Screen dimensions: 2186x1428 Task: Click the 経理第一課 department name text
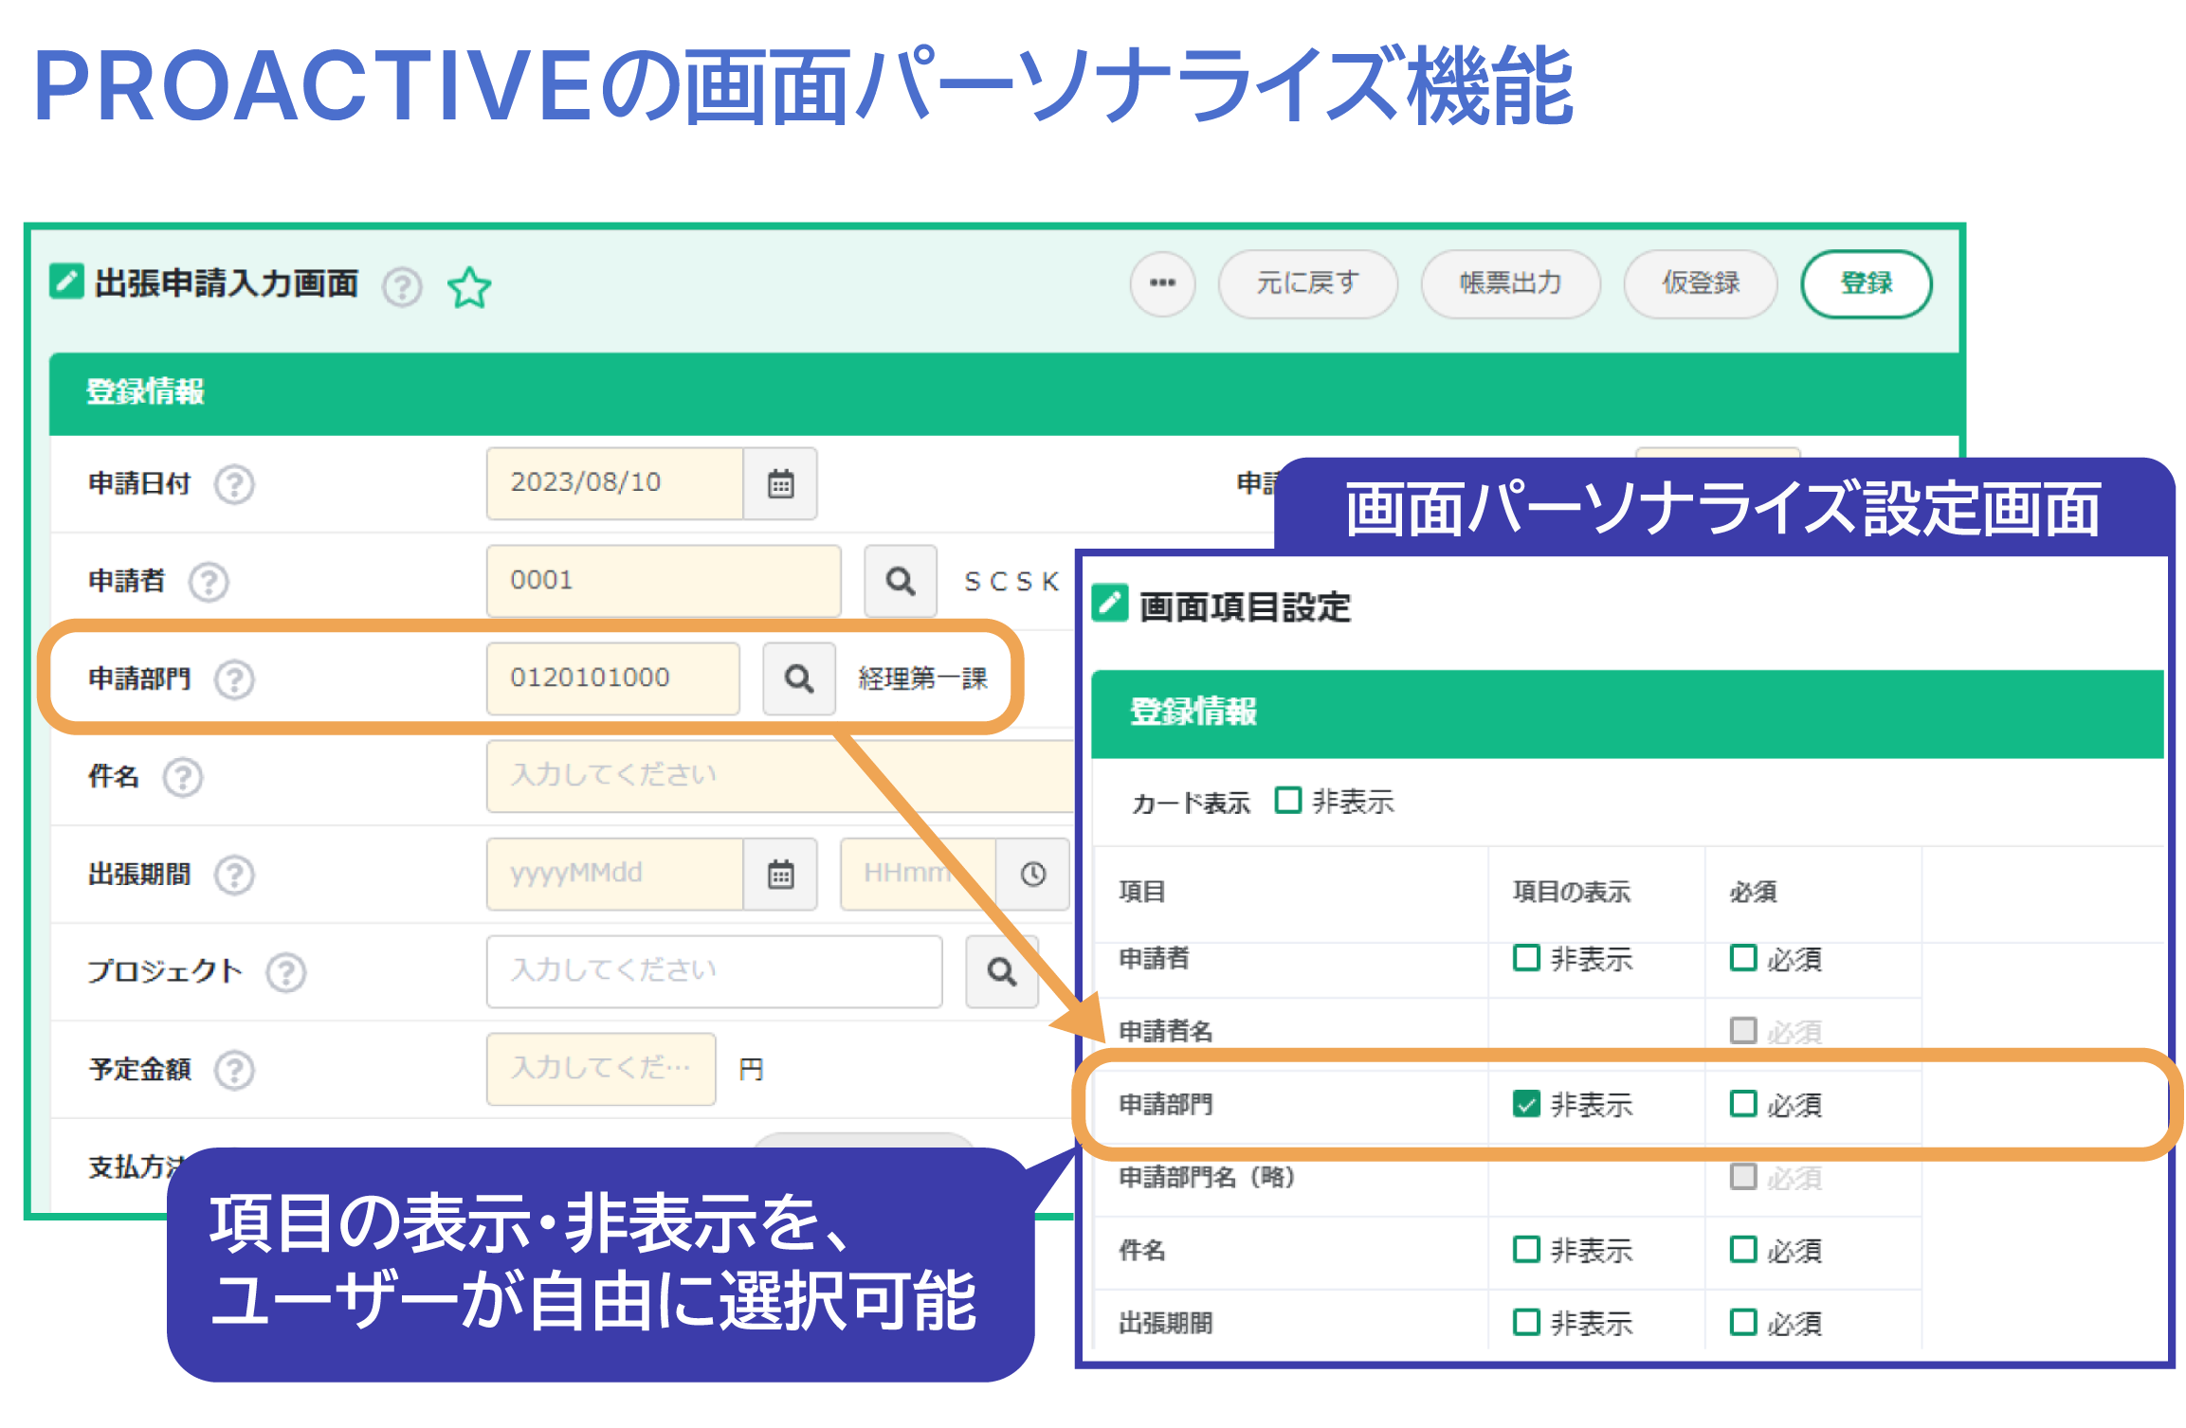pos(922,678)
